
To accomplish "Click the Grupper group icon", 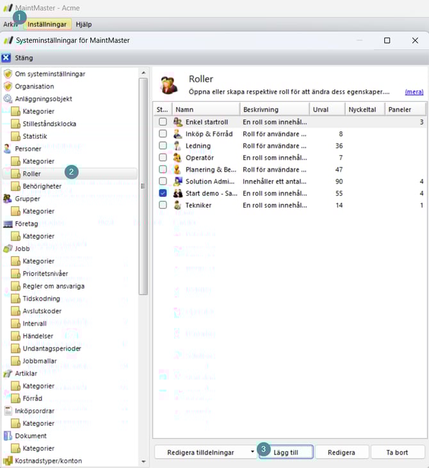I will click(8, 199).
